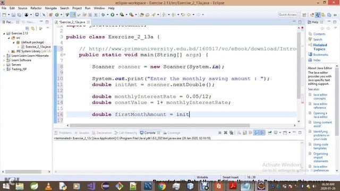This screenshot has height=191, width=340.
Task: Click the Help panel vertical scrollbar
Action: pos(337,102)
